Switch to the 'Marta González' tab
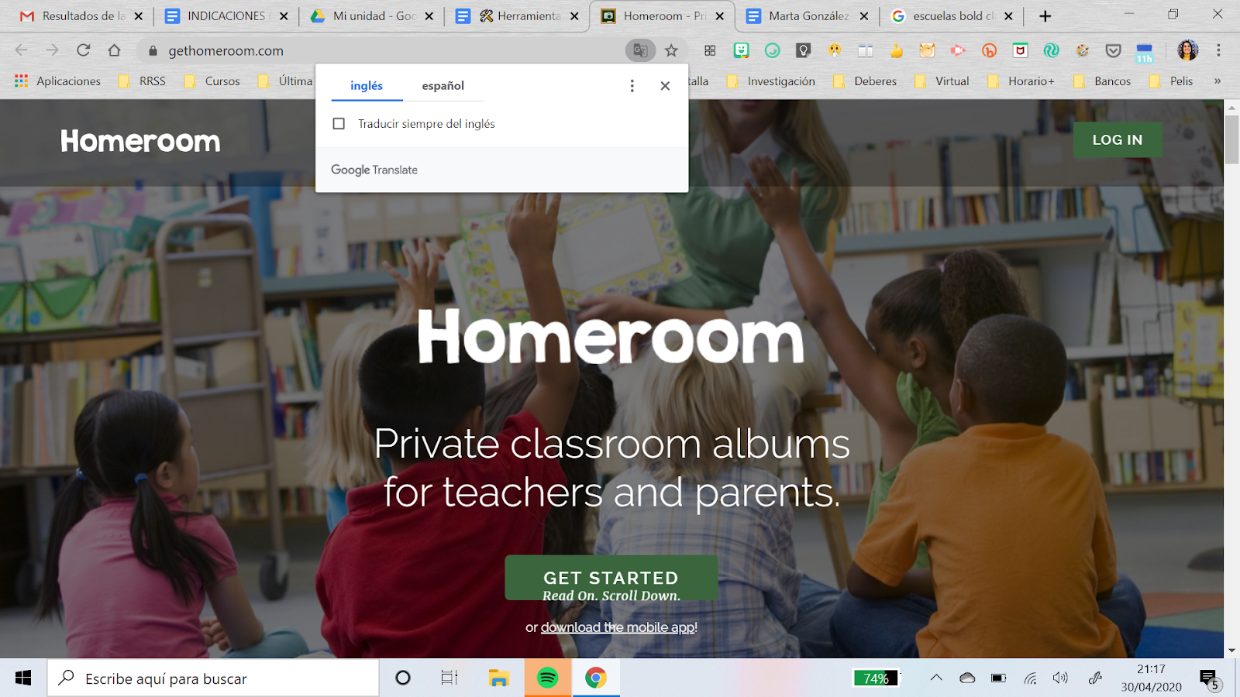Screen dimensions: 1240x697 (808, 15)
